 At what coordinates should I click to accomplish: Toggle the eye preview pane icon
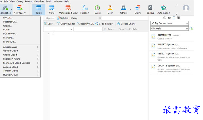tap(169, 18)
